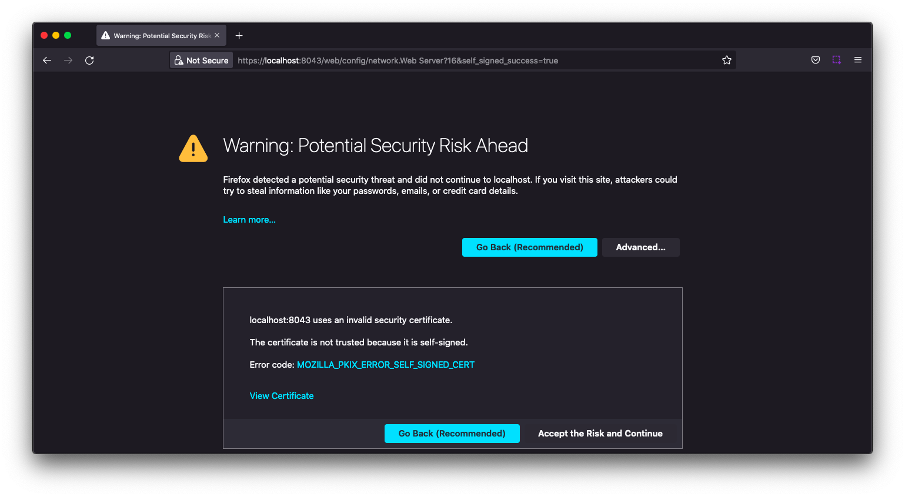Close the Warning: Potential Security Risk tab
This screenshot has width=905, height=497.
217,36
